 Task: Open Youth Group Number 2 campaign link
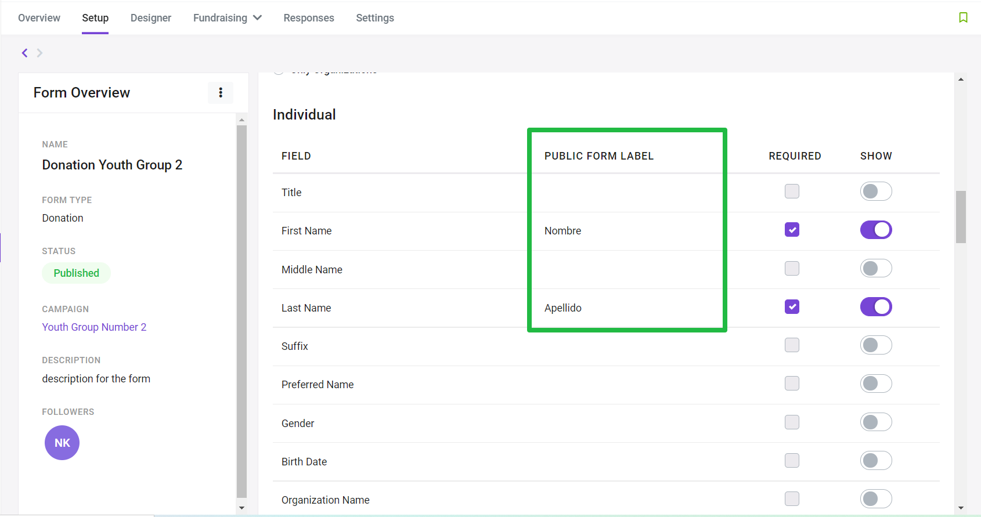[94, 327]
